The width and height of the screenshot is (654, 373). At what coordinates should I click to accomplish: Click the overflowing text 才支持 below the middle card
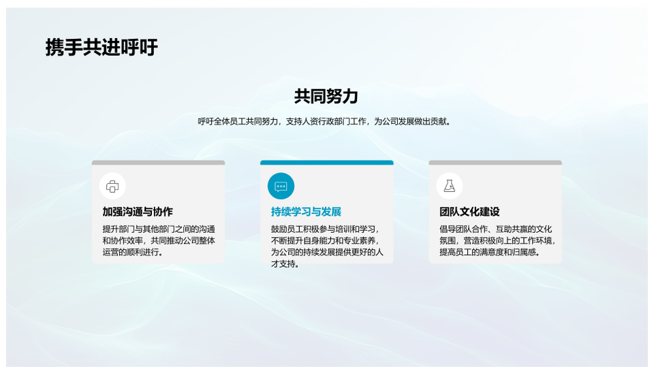pos(285,264)
